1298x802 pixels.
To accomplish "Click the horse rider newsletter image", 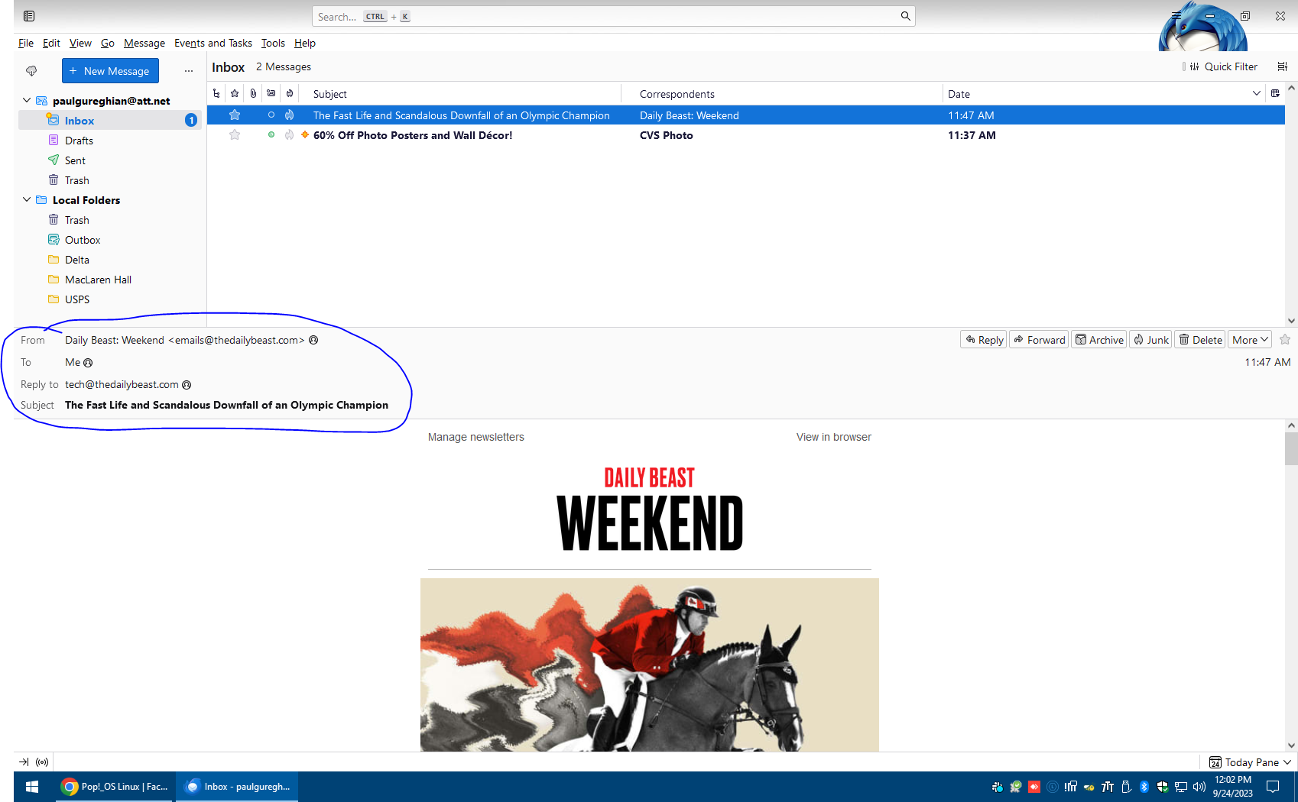I will [650, 665].
